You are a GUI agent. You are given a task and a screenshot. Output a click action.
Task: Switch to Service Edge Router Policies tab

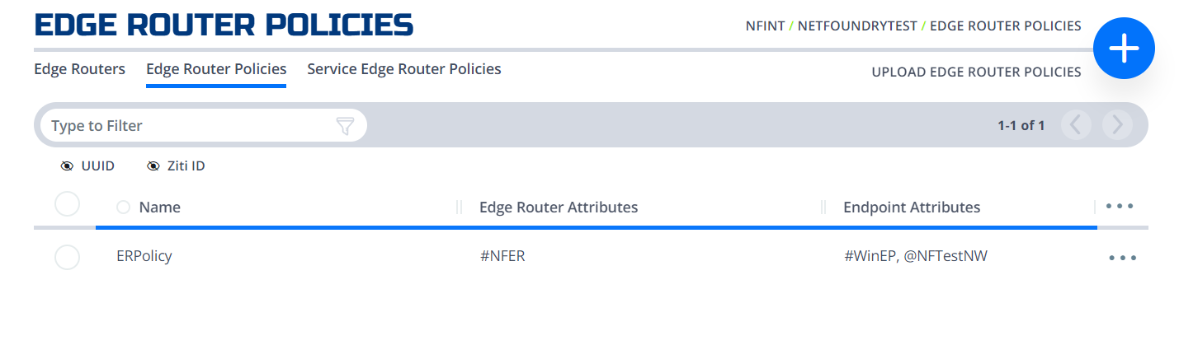click(404, 68)
